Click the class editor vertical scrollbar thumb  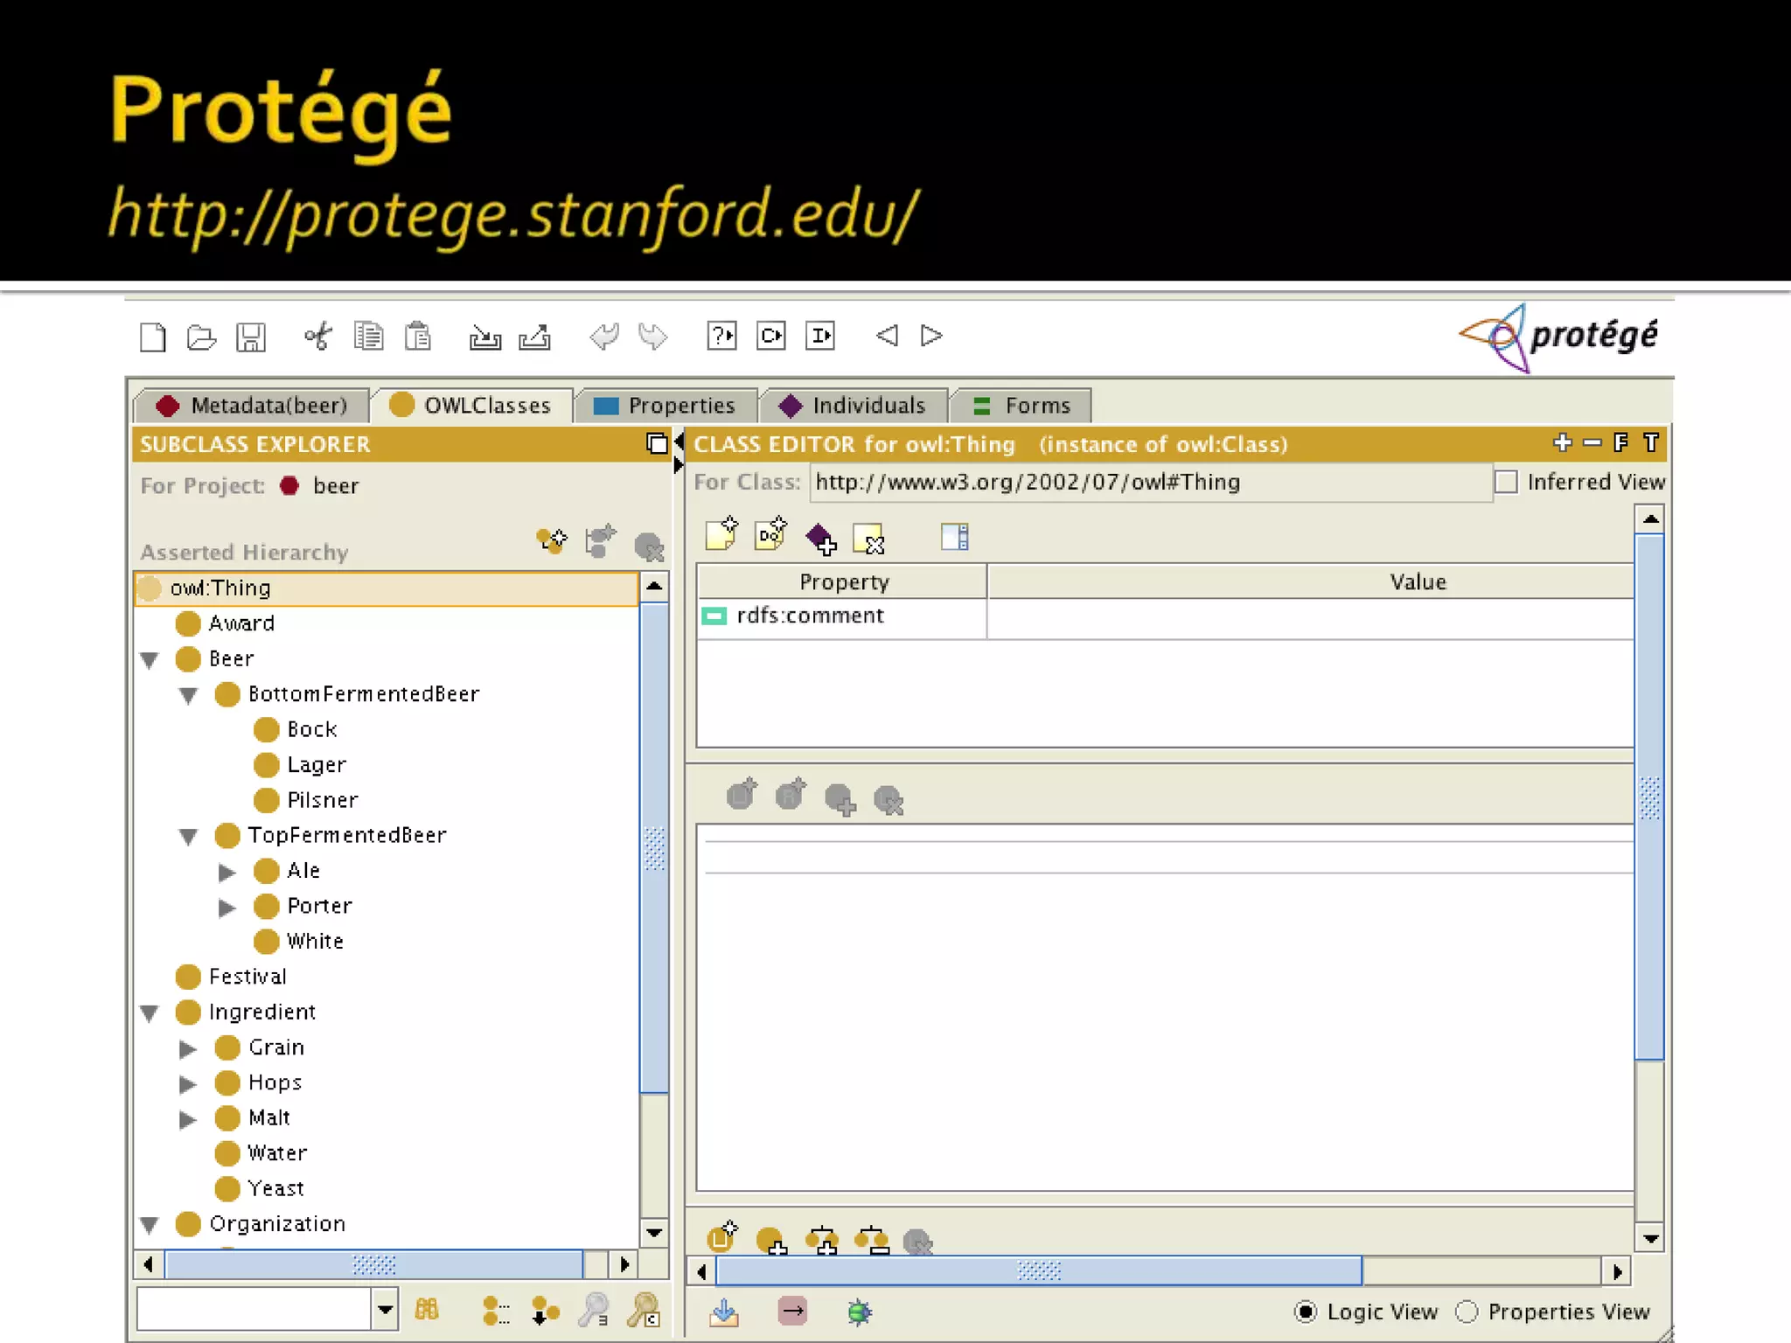1649,797
